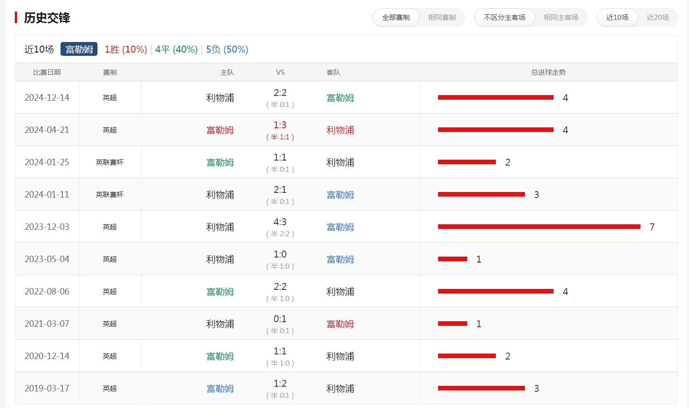Open away team 富勒姆 in the 2024-12-14 row
The width and height of the screenshot is (689, 408).
click(340, 98)
